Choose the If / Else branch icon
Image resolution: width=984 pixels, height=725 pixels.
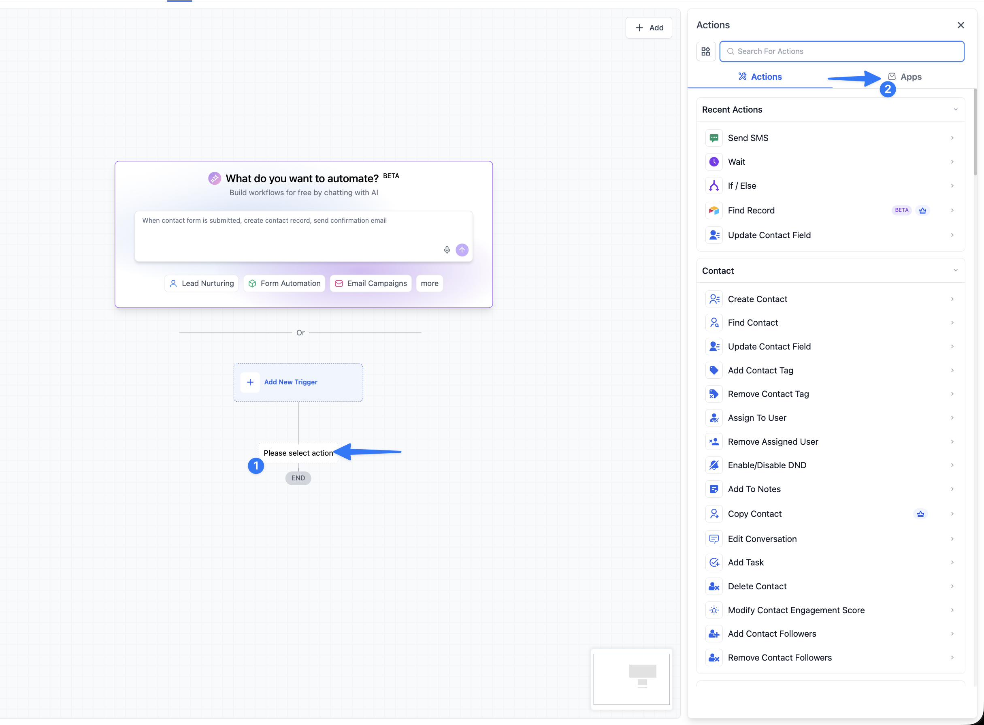pos(714,186)
